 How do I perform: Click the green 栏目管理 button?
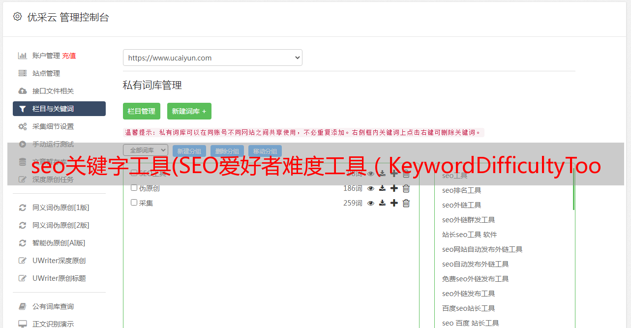[142, 111]
